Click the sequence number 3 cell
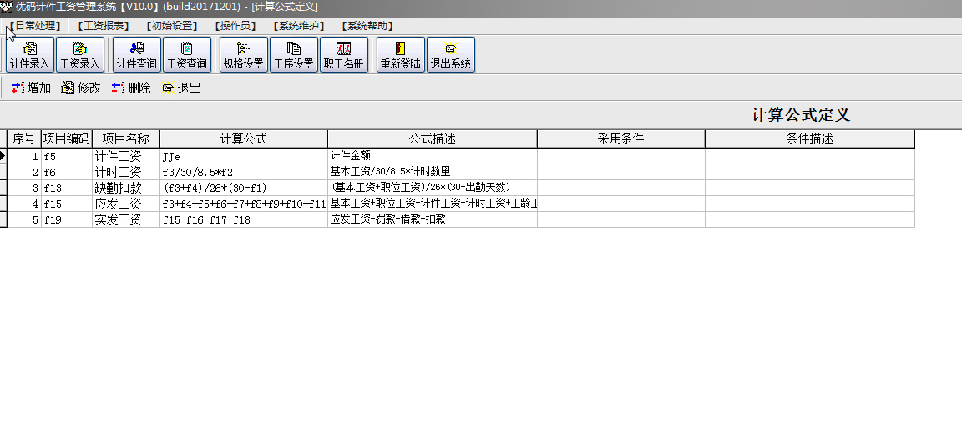Viewport: 962px width, 443px height. [x=24, y=188]
